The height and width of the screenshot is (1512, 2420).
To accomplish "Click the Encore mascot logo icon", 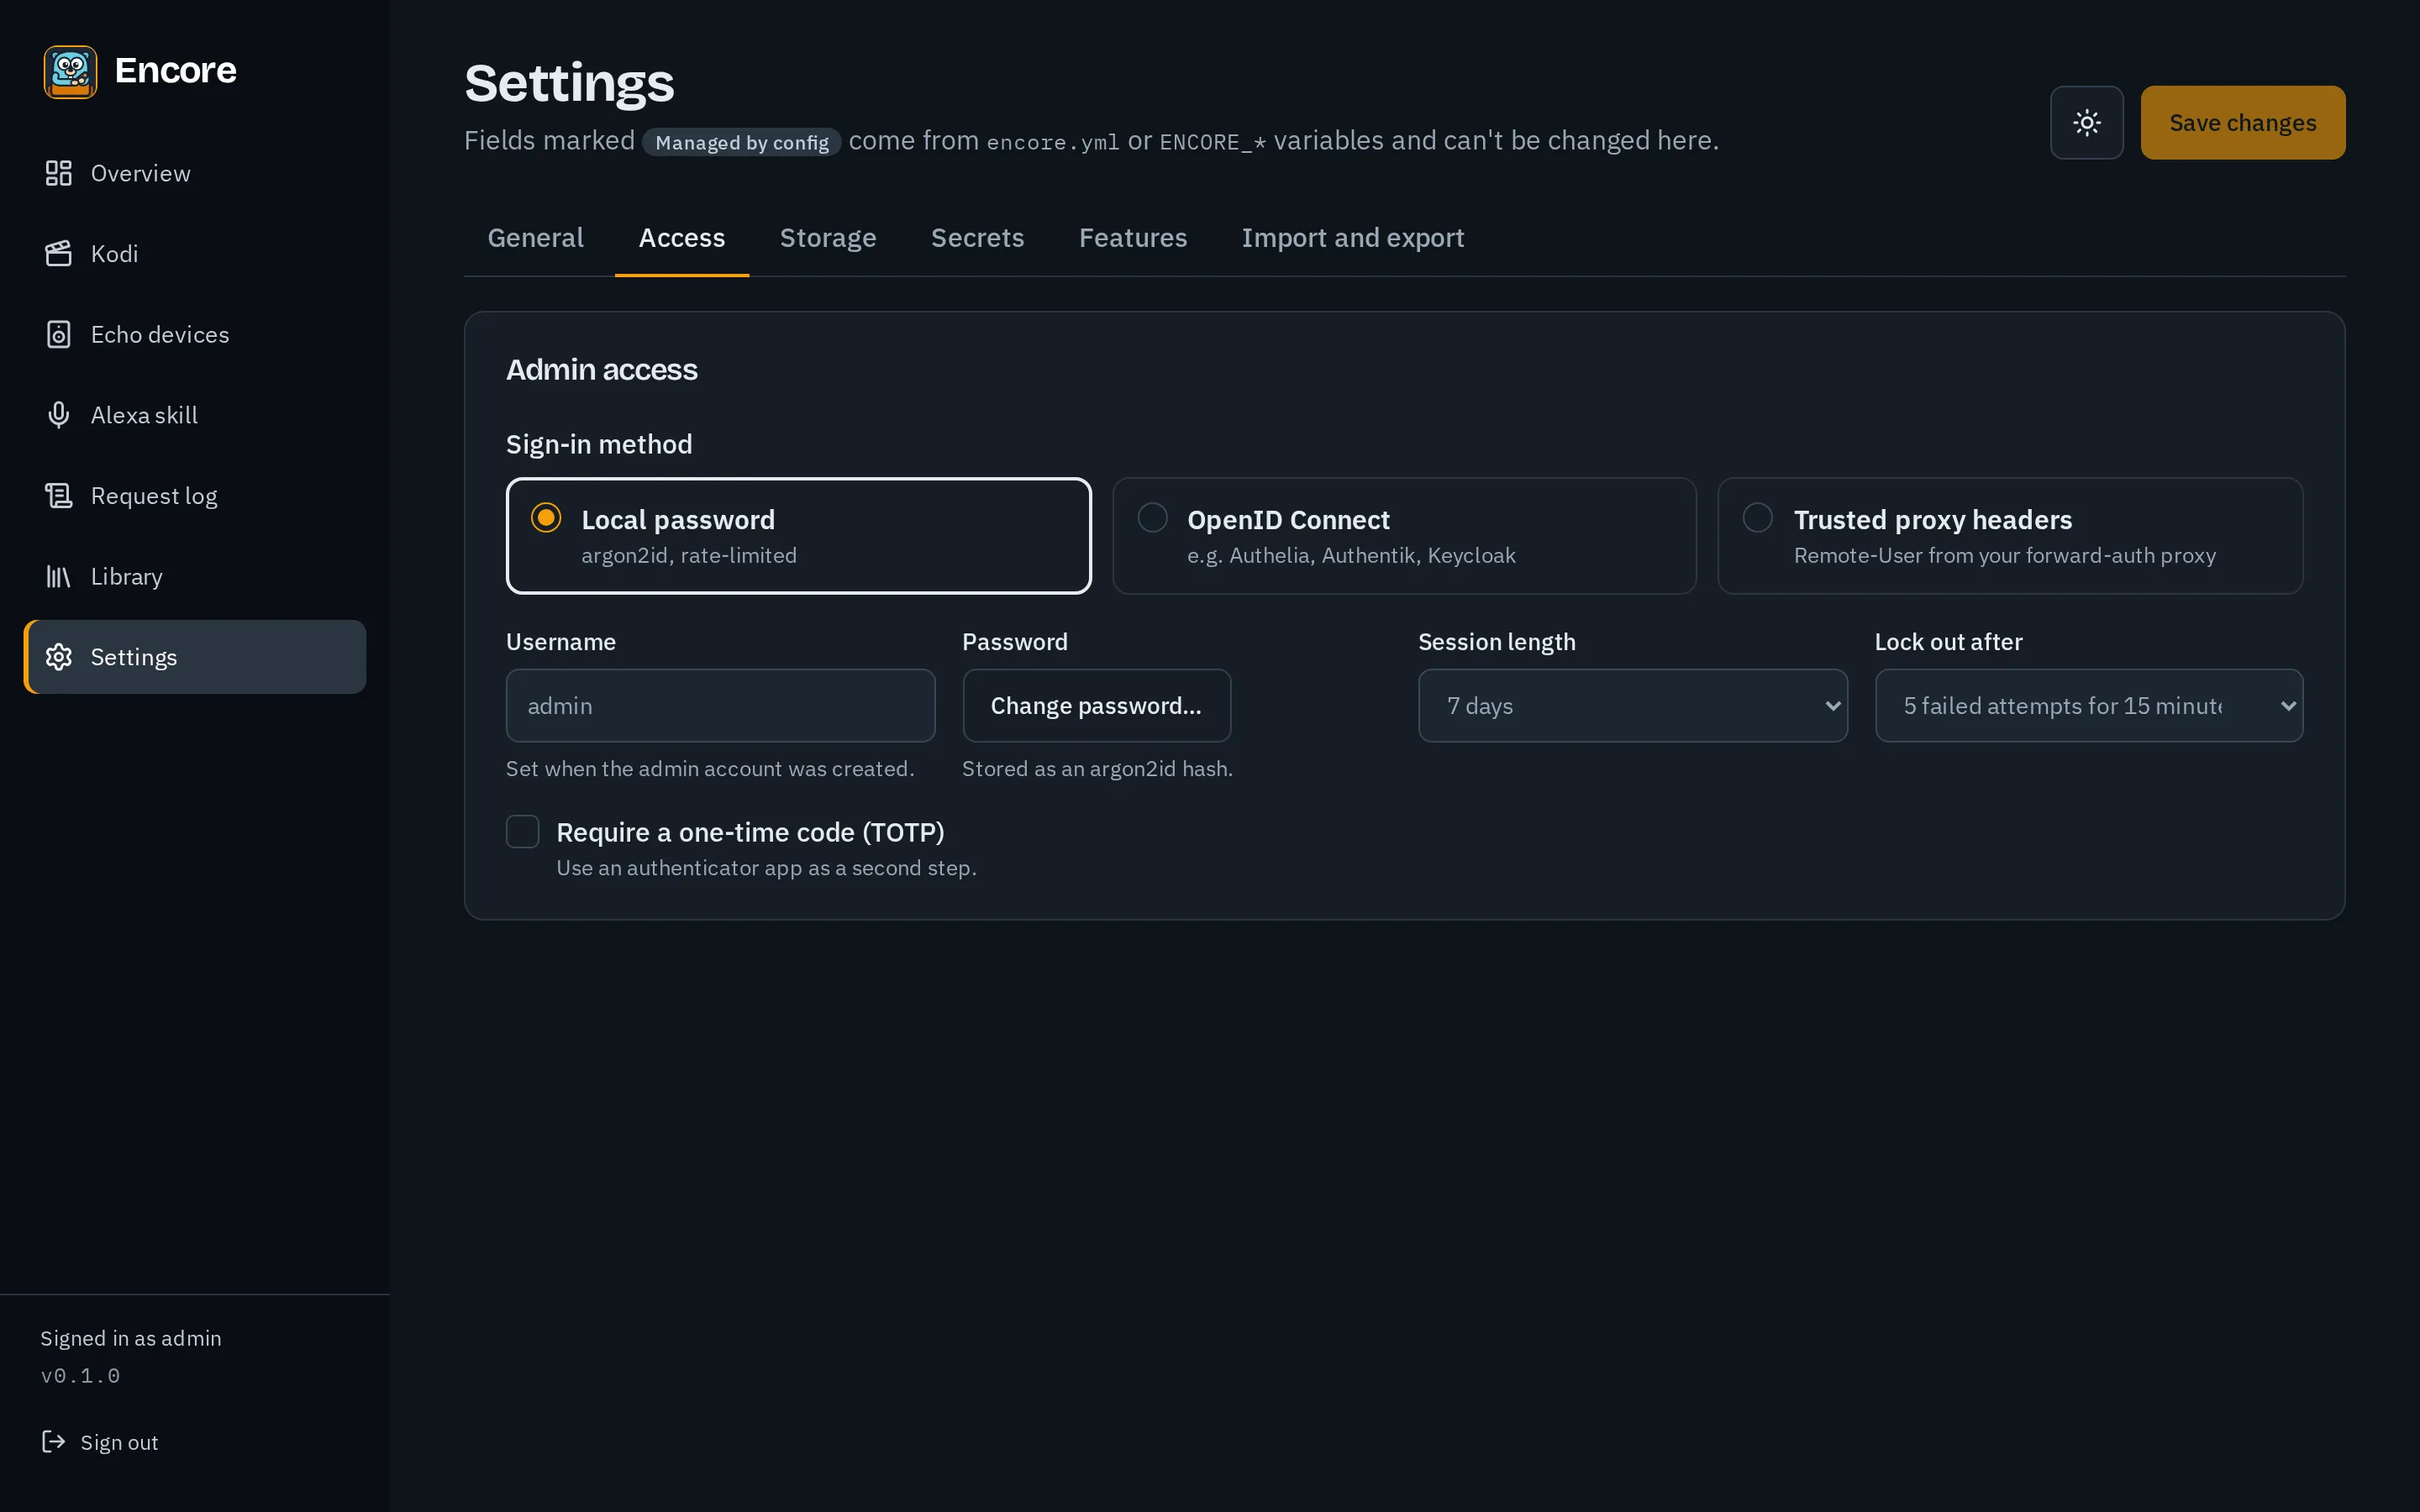I will click(70, 72).
